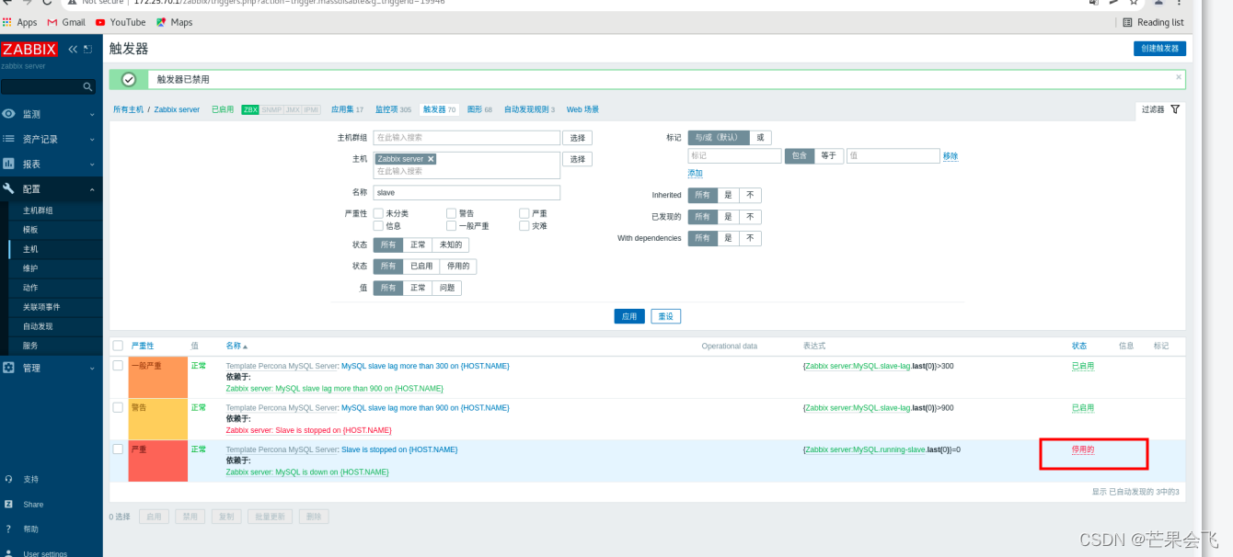Check the 灾难 severity checkbox

(x=524, y=225)
